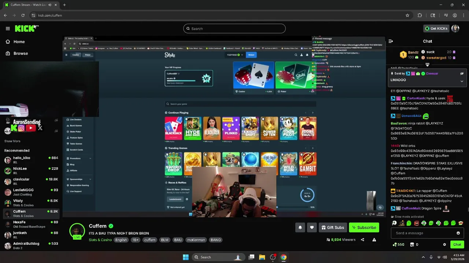Viewport: 469px width, 263px height.
Task: Collapse the chat panel with arrow icon
Action: pos(391,41)
